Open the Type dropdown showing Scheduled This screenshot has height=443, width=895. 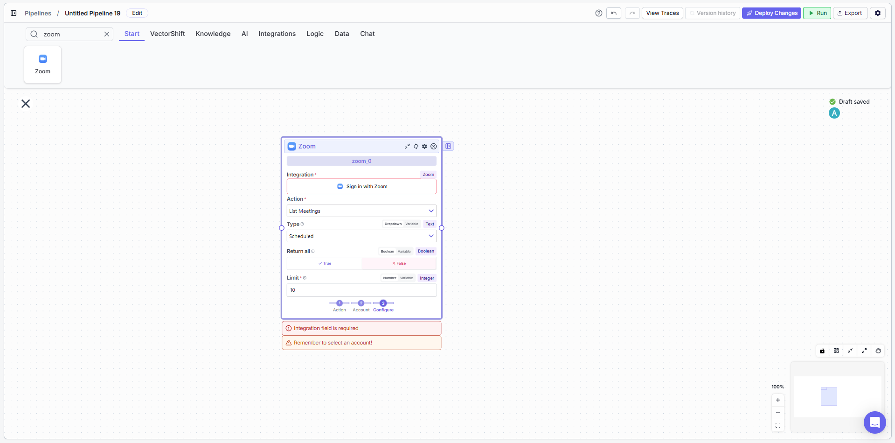(361, 236)
